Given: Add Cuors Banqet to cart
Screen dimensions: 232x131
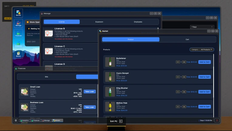Looking at the screenshot, I should (x=204, y=77).
